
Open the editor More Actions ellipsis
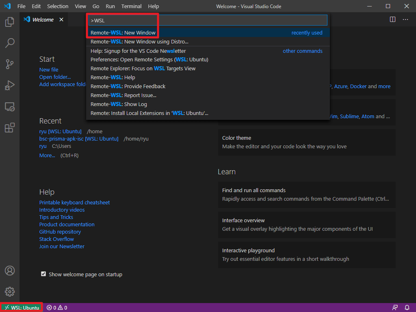click(x=405, y=19)
